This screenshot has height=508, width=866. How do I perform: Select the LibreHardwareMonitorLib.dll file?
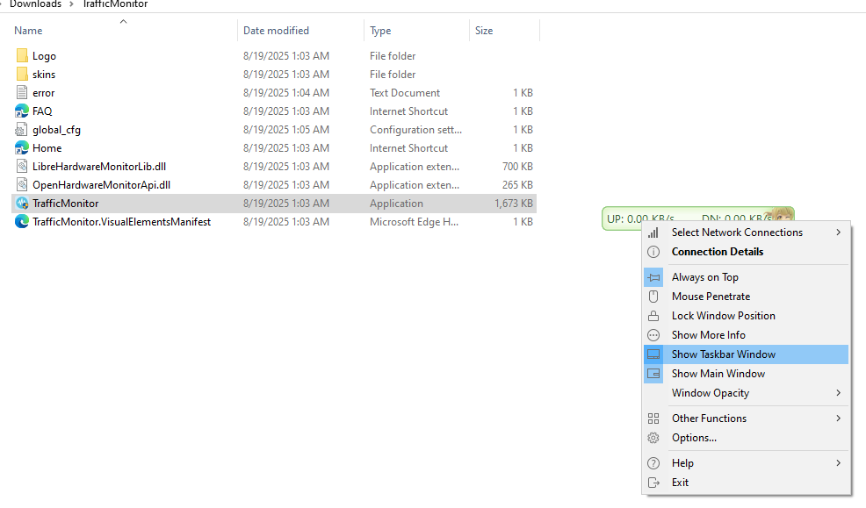tap(98, 167)
